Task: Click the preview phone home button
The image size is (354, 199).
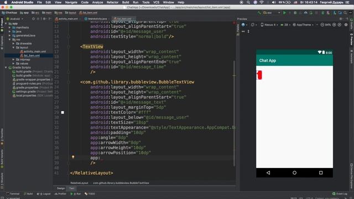Action: [x=294, y=173]
